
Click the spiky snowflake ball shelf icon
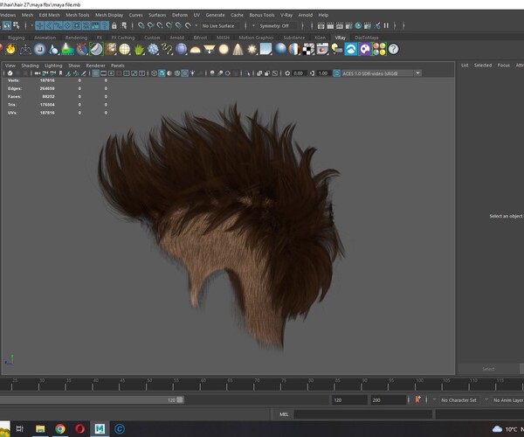tap(153, 50)
